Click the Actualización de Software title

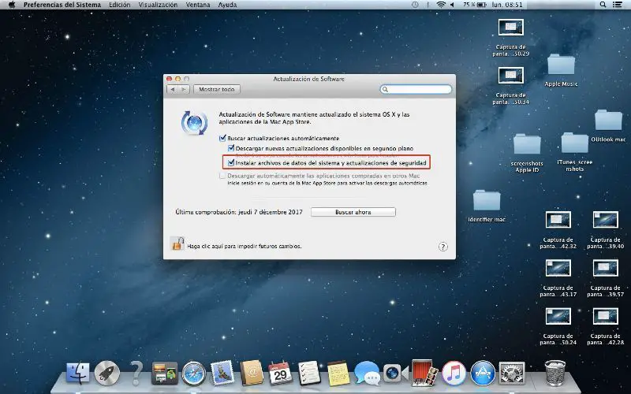pos(309,79)
